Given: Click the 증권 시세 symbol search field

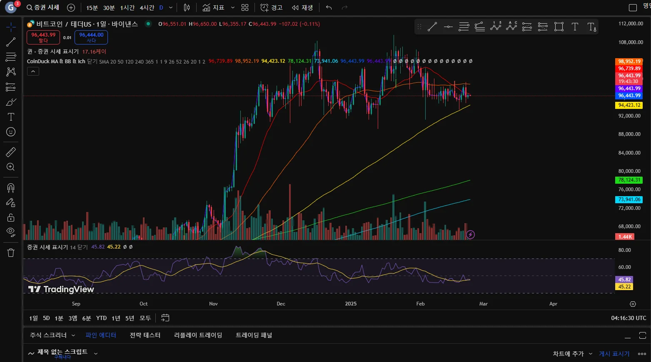Looking at the screenshot, I should pyautogui.click(x=43, y=7).
